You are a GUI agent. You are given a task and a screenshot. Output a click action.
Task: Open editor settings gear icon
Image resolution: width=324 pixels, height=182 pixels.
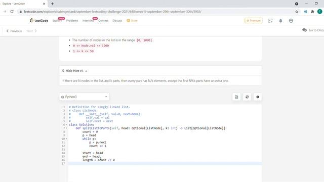tap(258, 97)
